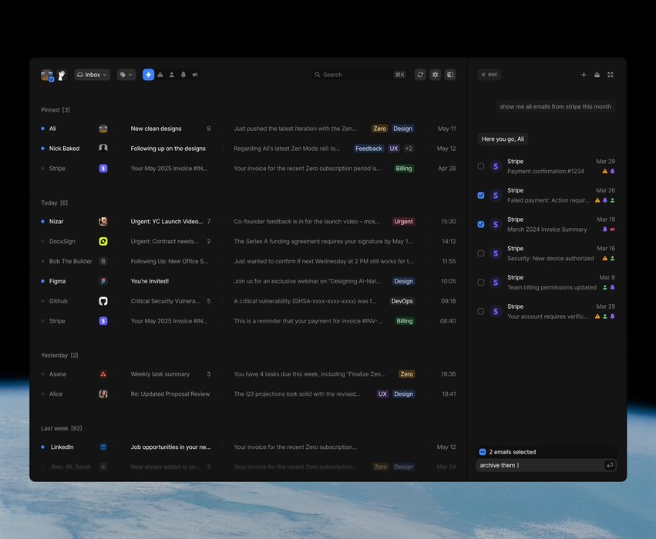The image size is (656, 539).
Task: Close the chat panel with esc button
Action: click(x=489, y=75)
